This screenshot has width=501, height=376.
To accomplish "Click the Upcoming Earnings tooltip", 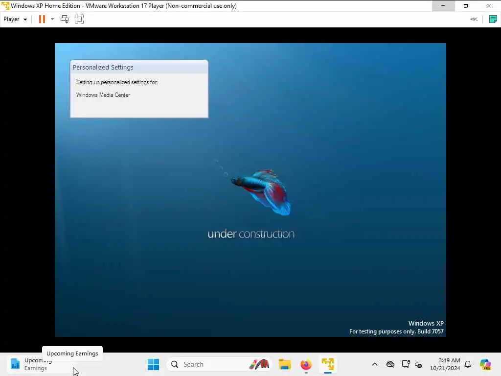I will [x=72, y=353].
